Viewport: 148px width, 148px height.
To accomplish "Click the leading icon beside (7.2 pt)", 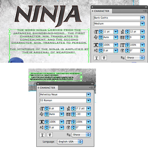I will (x=69, y=108).
